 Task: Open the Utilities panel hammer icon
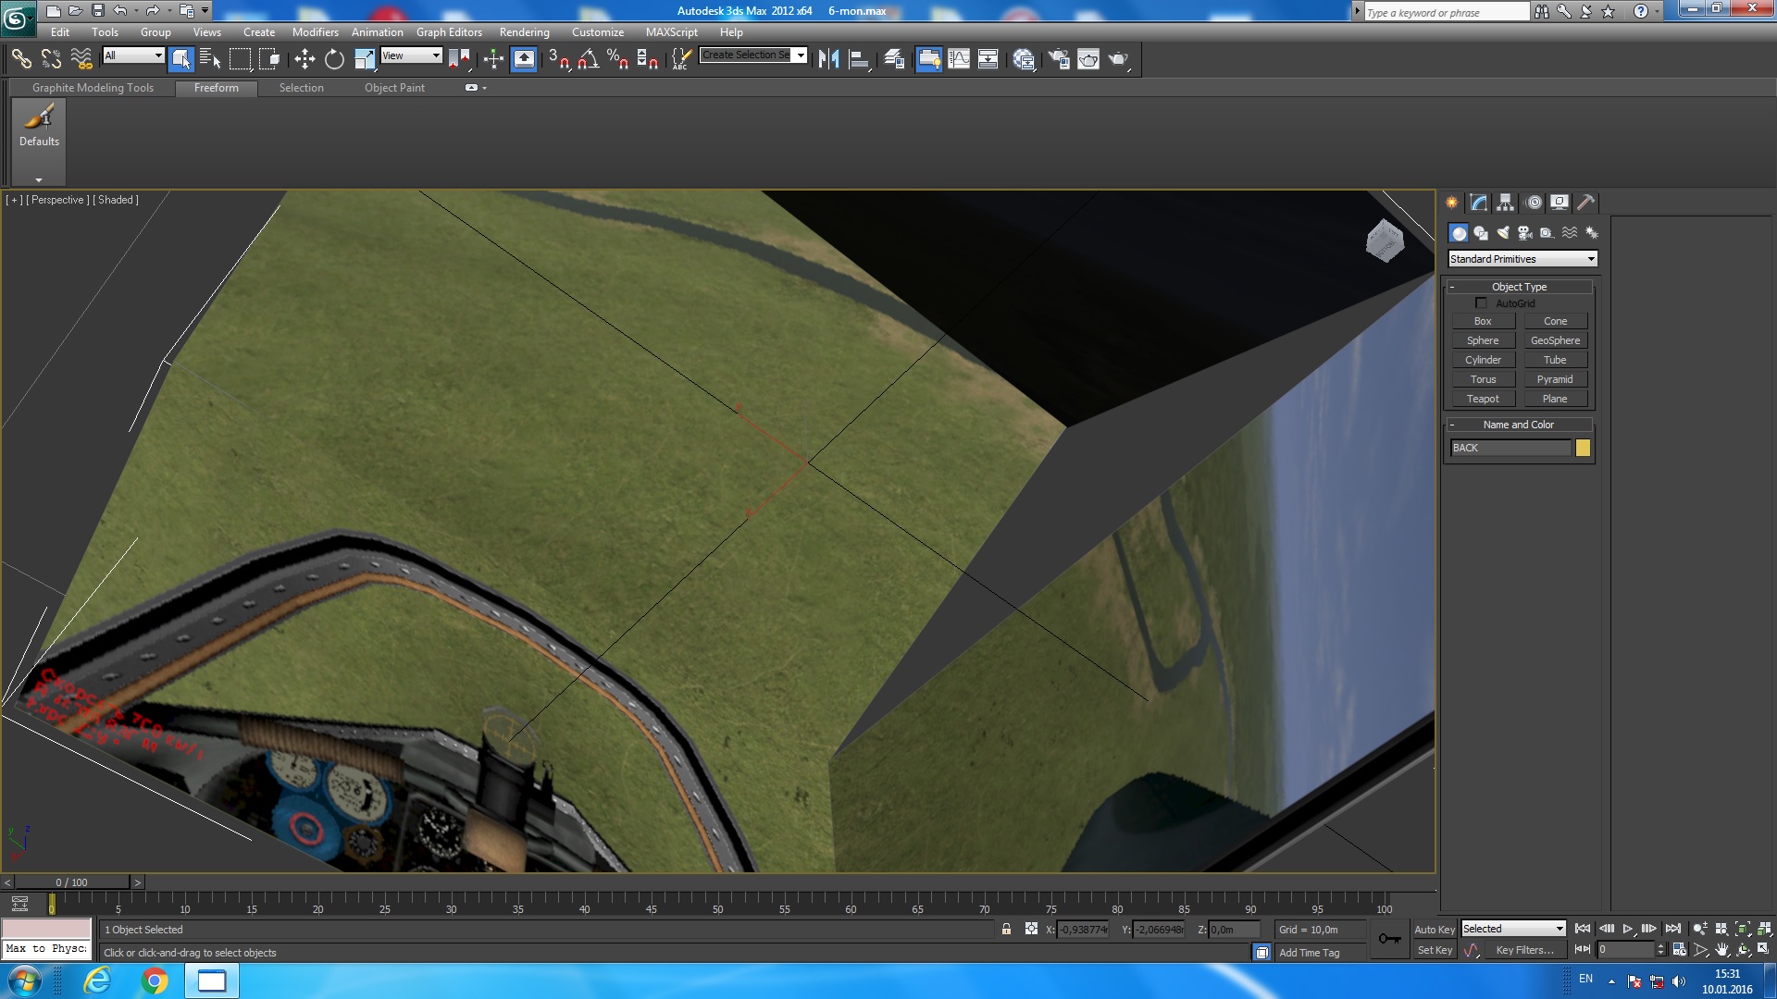click(1585, 203)
